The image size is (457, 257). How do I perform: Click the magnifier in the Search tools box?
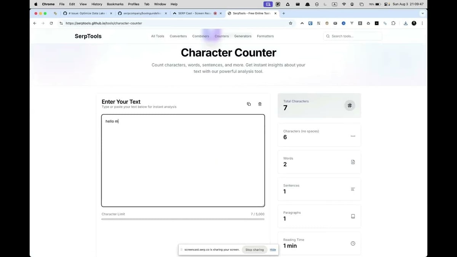tap(328, 36)
